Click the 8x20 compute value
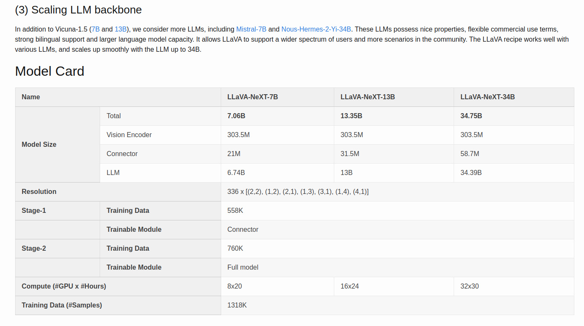584x326 pixels. tap(235, 286)
